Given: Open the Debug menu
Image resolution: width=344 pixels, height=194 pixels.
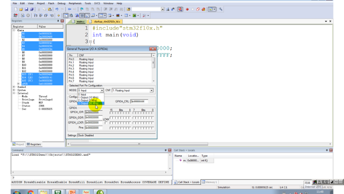Looking at the screenshot, I should click(x=61, y=3).
